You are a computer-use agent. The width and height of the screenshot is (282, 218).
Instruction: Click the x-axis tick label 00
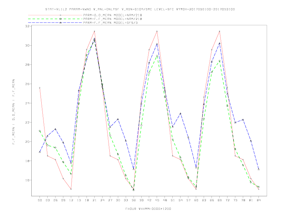coord(40,200)
